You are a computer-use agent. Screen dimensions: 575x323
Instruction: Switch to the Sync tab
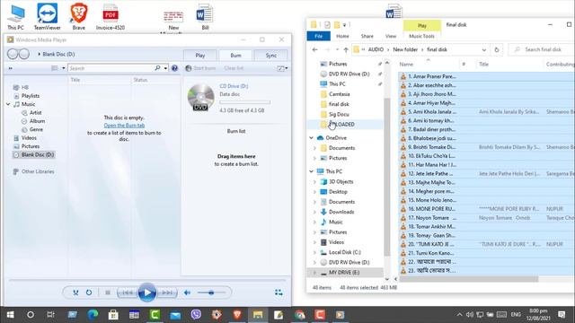coord(271,56)
